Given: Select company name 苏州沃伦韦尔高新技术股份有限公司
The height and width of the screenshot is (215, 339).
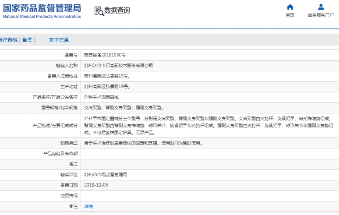Looking at the screenshot, I should tap(119, 66).
